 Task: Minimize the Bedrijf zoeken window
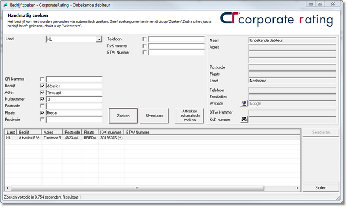(x=311, y=4)
